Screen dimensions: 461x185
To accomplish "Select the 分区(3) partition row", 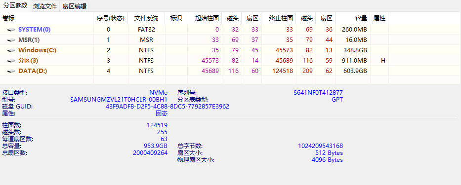I will click(x=194, y=61).
